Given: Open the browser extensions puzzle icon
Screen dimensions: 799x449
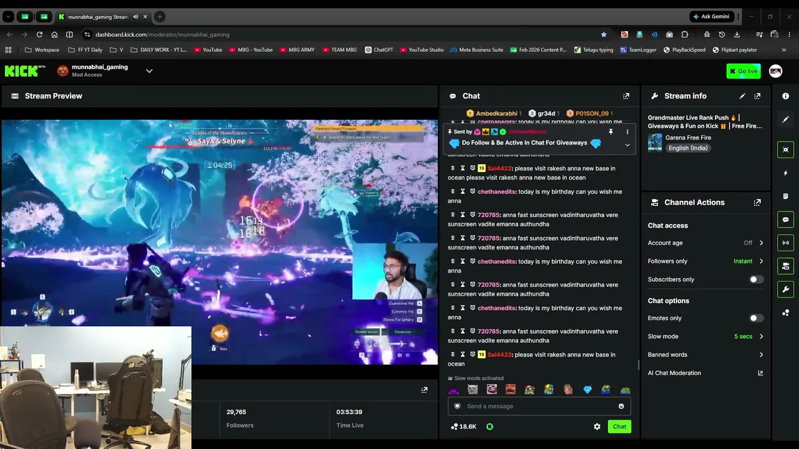Looking at the screenshot, I should [685, 34].
